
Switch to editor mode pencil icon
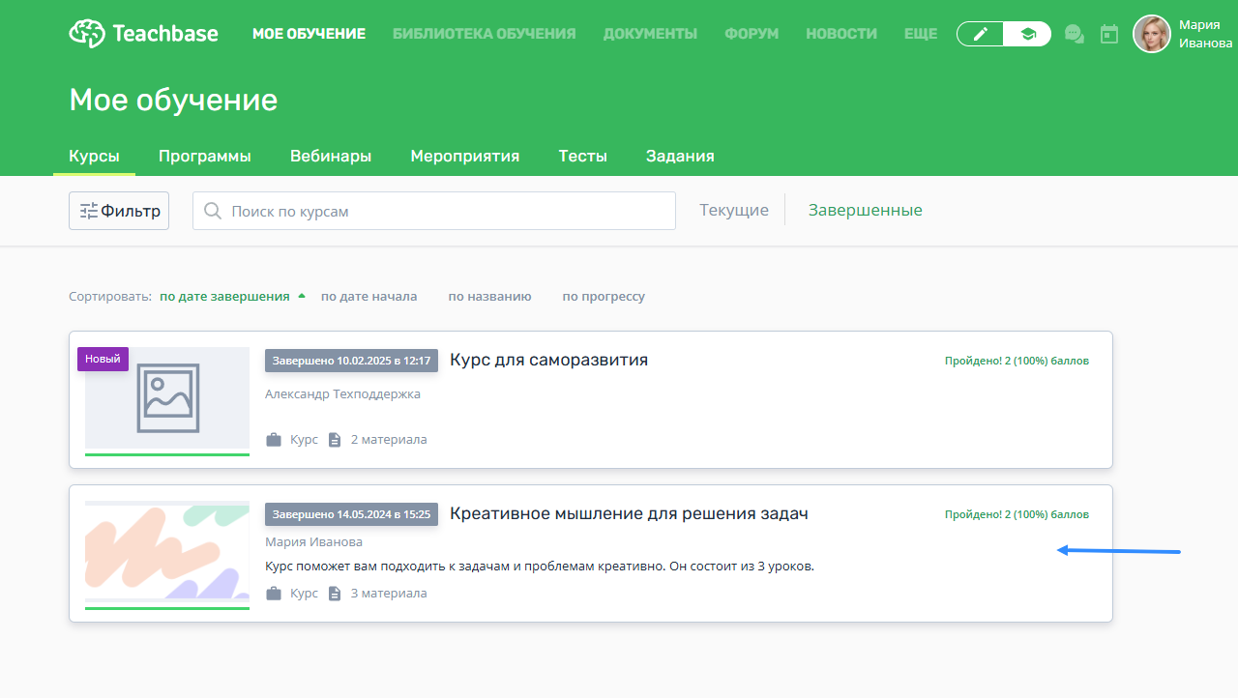pyautogui.click(x=981, y=34)
